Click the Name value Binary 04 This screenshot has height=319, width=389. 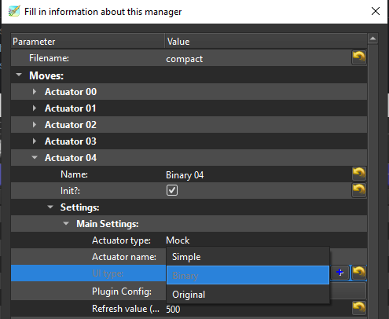click(185, 175)
